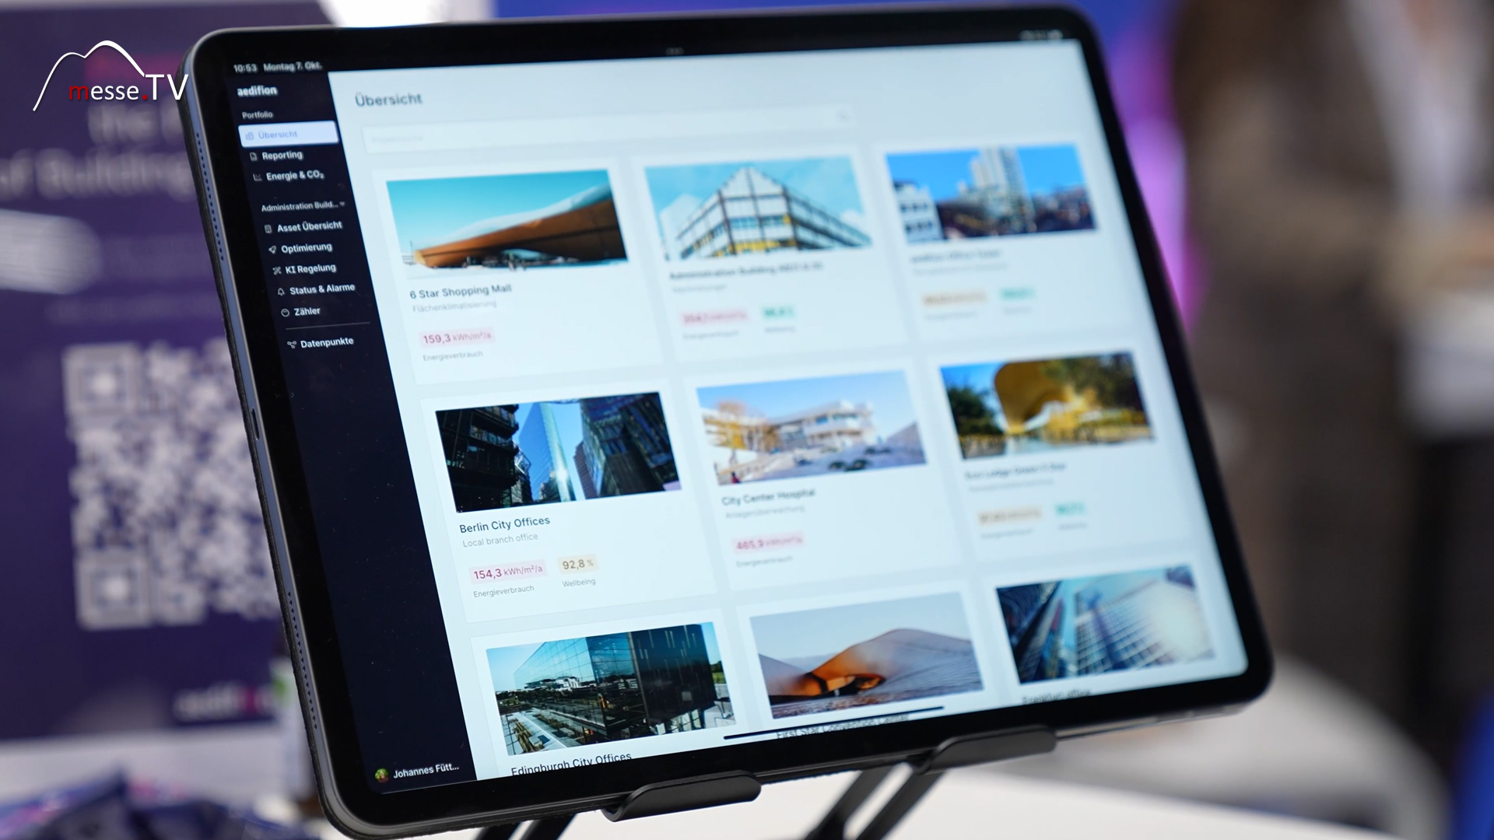Click the aedifion application logo
Screen dimensions: 1494x840
[263, 90]
